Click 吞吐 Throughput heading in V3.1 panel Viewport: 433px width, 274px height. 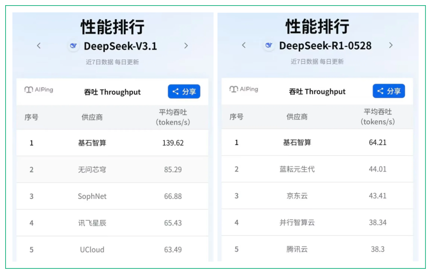[112, 92]
